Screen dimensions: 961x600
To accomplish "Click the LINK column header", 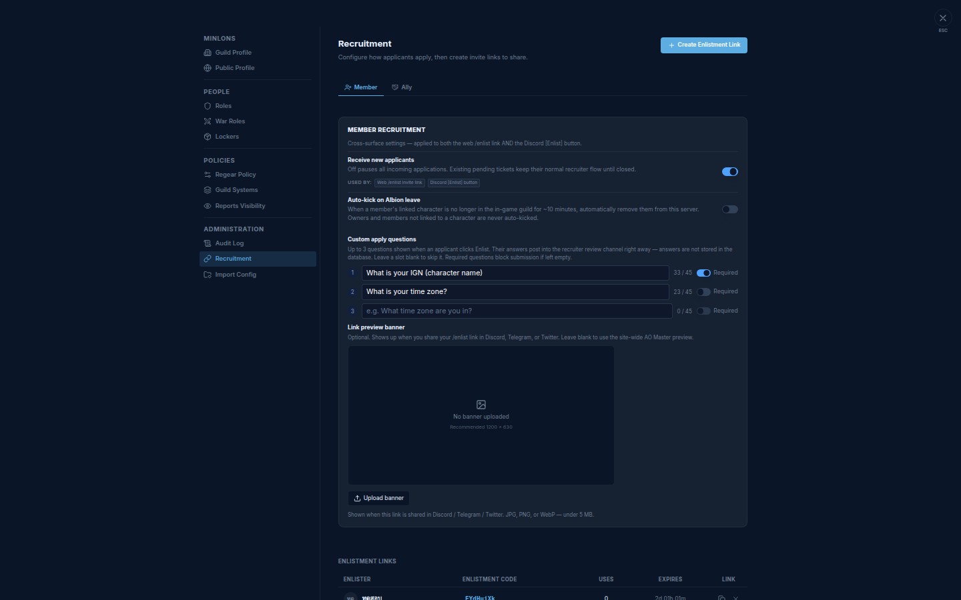I will point(728,579).
